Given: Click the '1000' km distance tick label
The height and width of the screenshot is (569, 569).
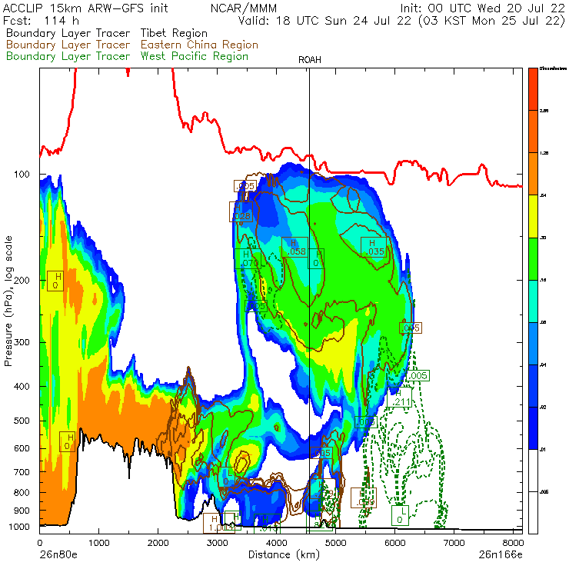Looking at the screenshot, I should point(98,543).
